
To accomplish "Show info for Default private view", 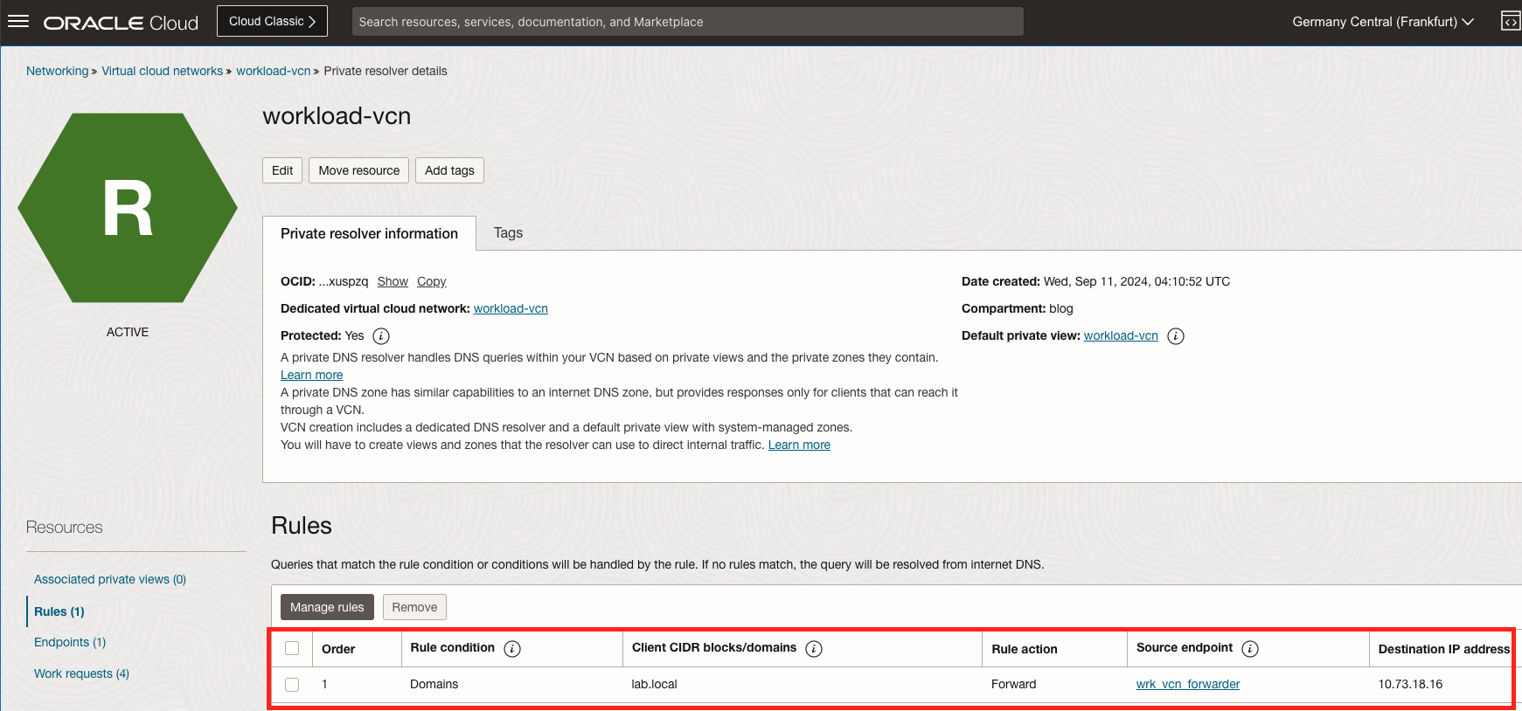I will point(1176,336).
